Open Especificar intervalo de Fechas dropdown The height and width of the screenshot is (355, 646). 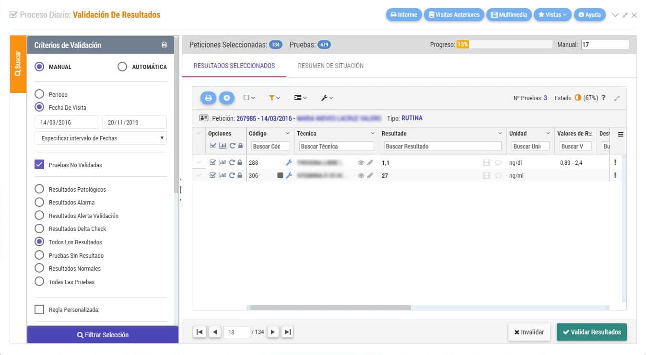click(101, 138)
